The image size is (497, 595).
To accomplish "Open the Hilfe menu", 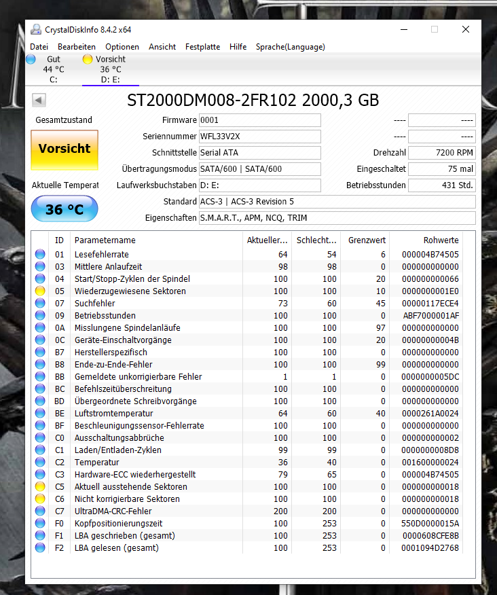I will click(x=238, y=47).
